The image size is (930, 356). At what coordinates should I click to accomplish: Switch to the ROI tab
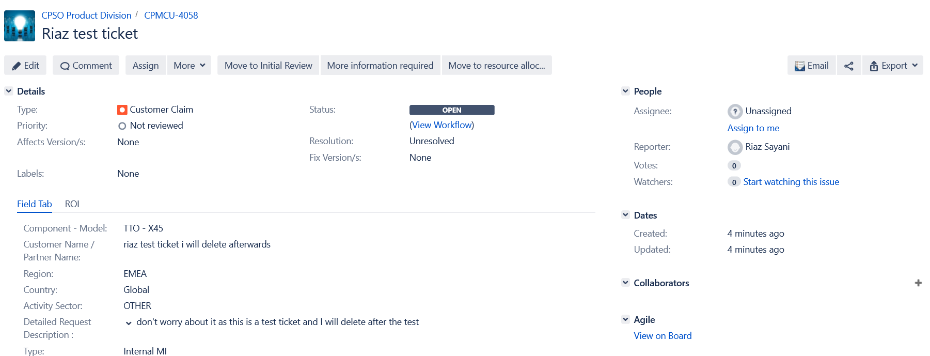coord(72,204)
